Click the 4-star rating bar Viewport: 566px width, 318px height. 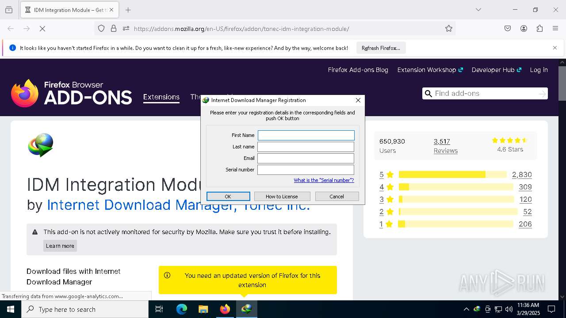click(456, 187)
